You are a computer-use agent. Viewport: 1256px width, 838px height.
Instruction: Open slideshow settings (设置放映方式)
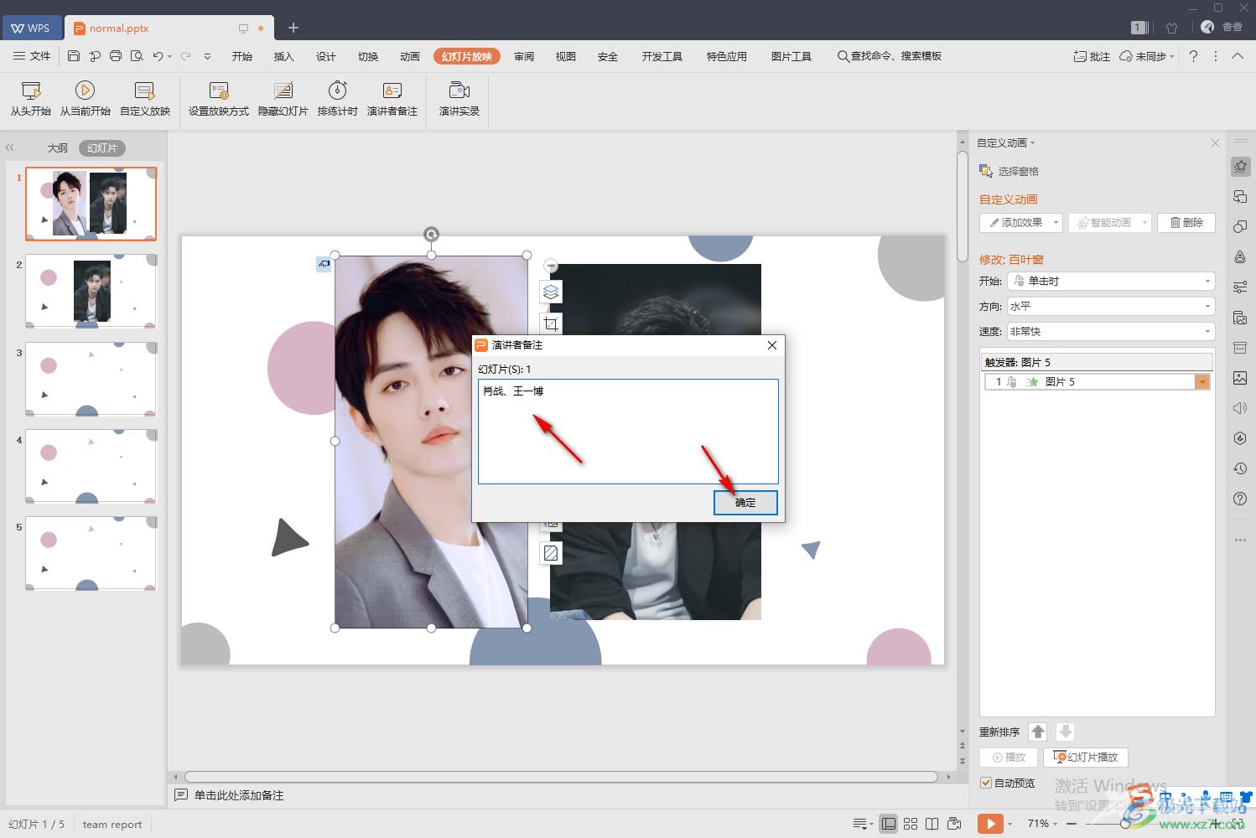click(x=218, y=99)
